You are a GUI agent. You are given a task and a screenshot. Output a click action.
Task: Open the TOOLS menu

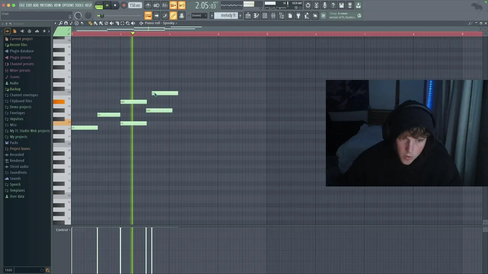(x=79, y=5)
